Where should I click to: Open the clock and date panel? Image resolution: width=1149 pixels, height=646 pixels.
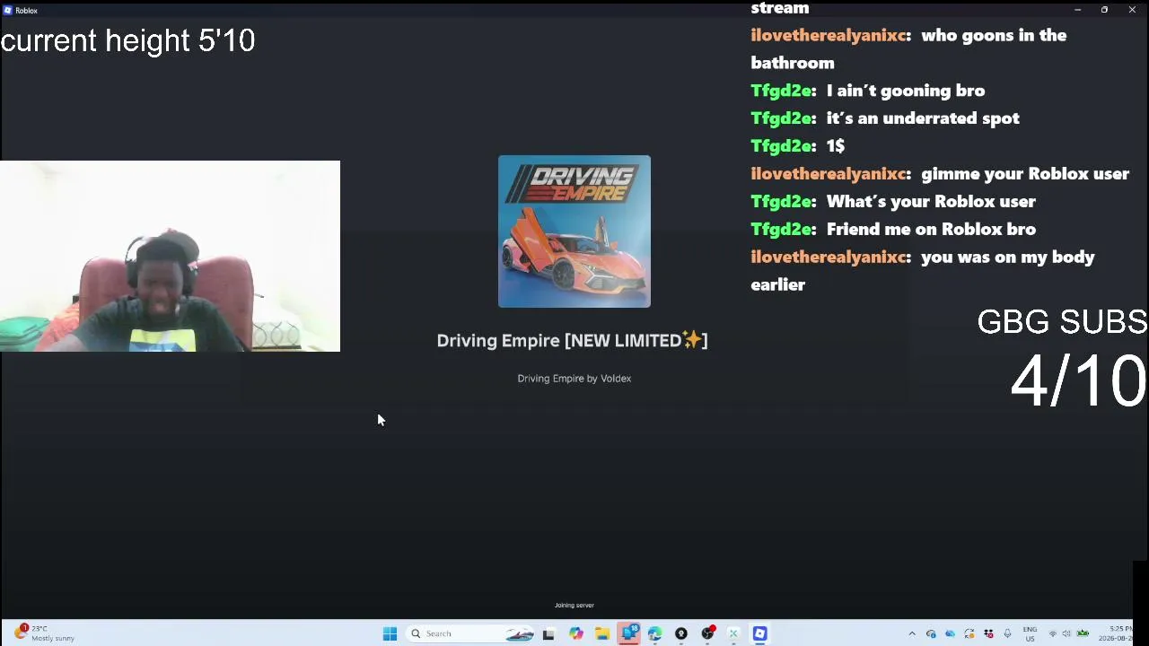point(1117,633)
